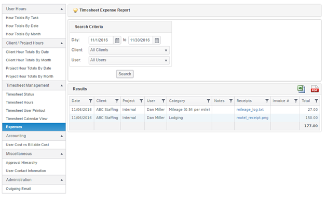Open the All Clients dropdown
Screen dimensions: 327x197
pos(129,50)
